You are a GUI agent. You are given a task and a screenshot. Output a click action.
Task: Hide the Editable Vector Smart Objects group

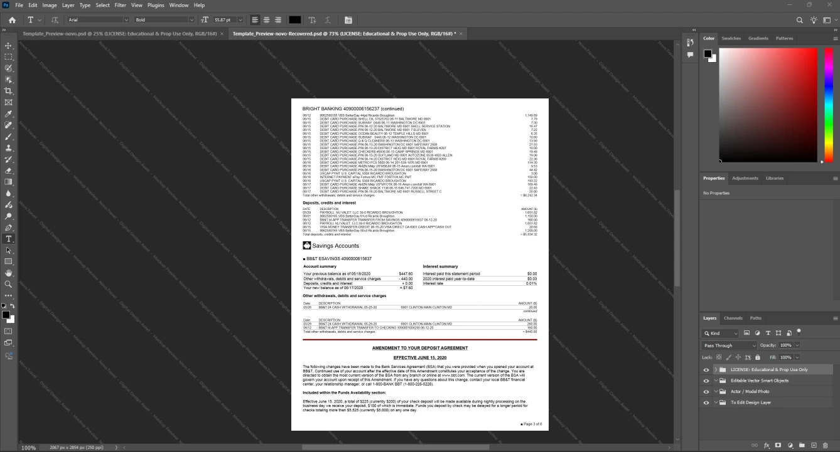(x=706, y=381)
